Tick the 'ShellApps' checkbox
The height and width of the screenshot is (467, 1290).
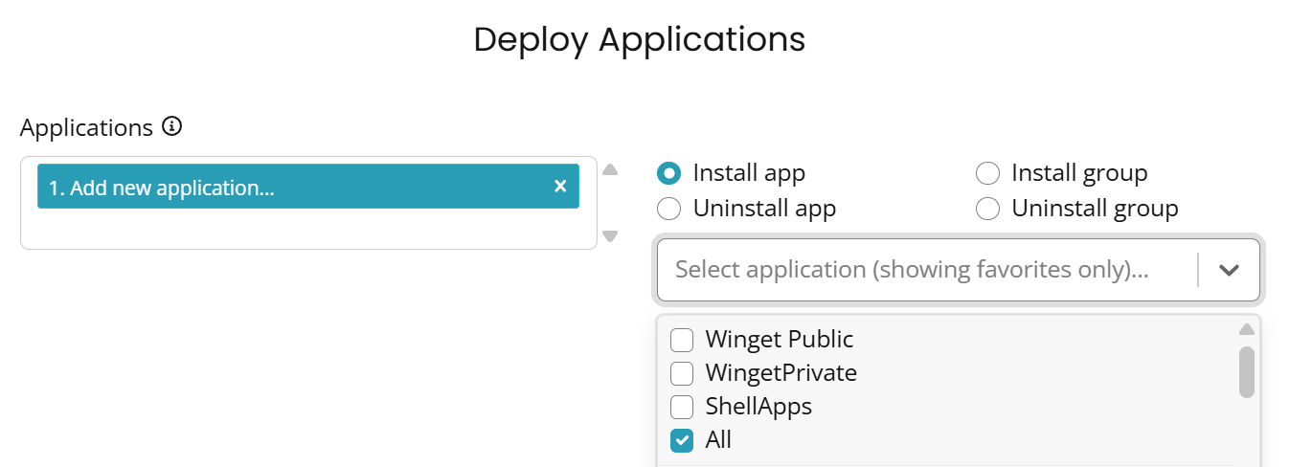pyautogui.click(x=682, y=407)
